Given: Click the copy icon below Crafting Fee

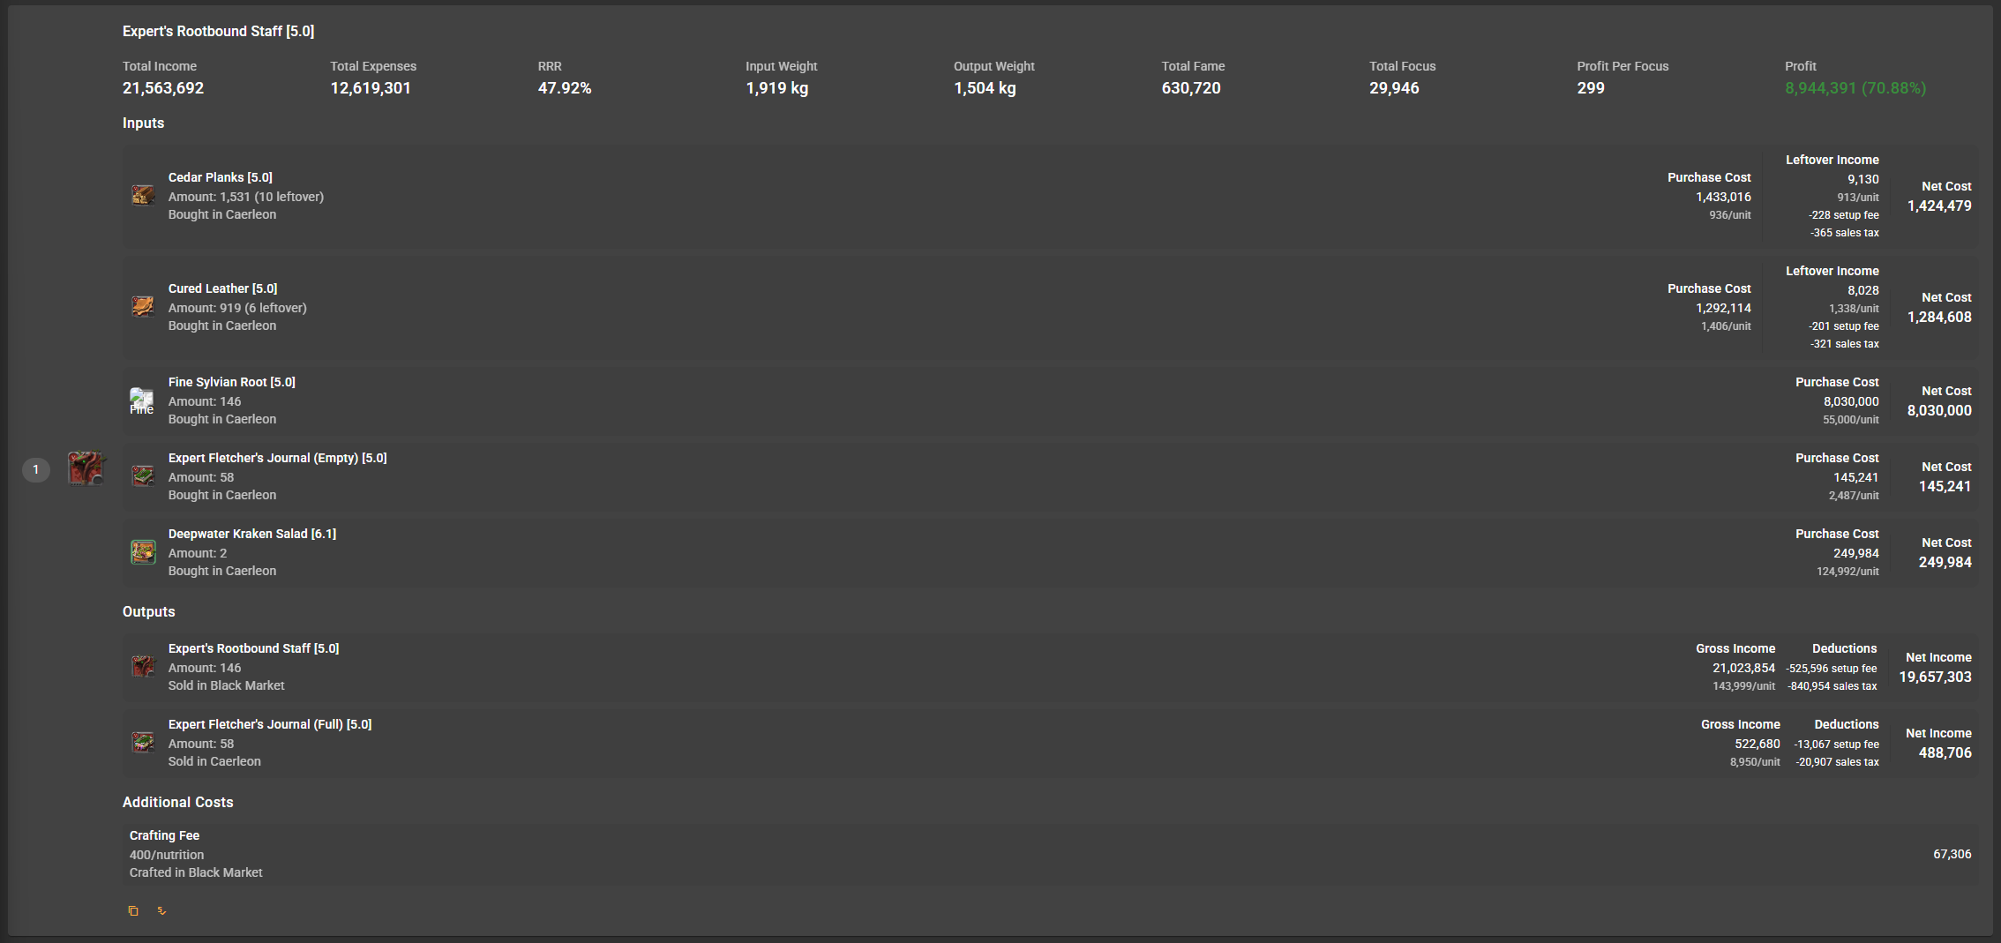Looking at the screenshot, I should pos(133,911).
